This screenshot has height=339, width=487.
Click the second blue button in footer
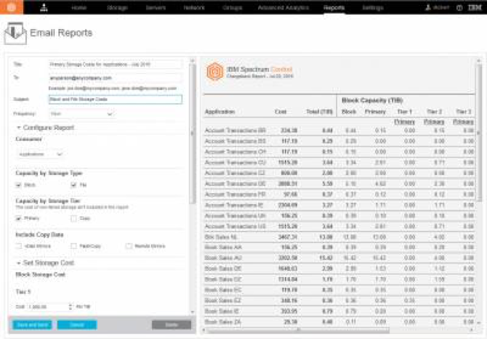(x=77, y=324)
